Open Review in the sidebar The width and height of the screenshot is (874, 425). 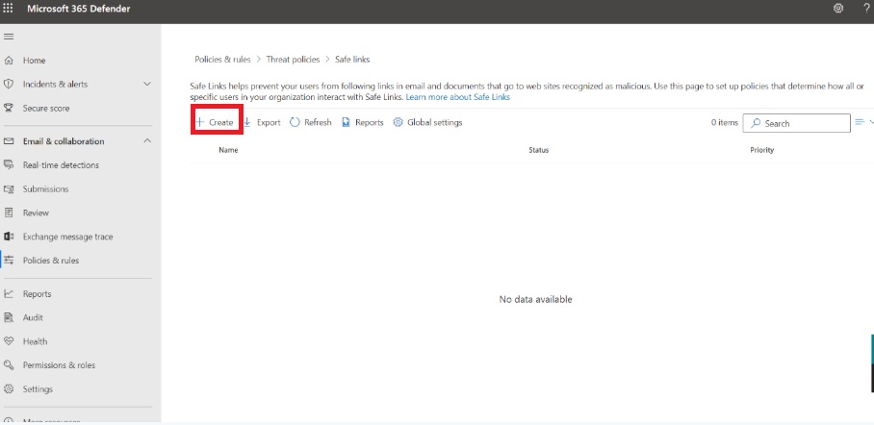pos(36,212)
